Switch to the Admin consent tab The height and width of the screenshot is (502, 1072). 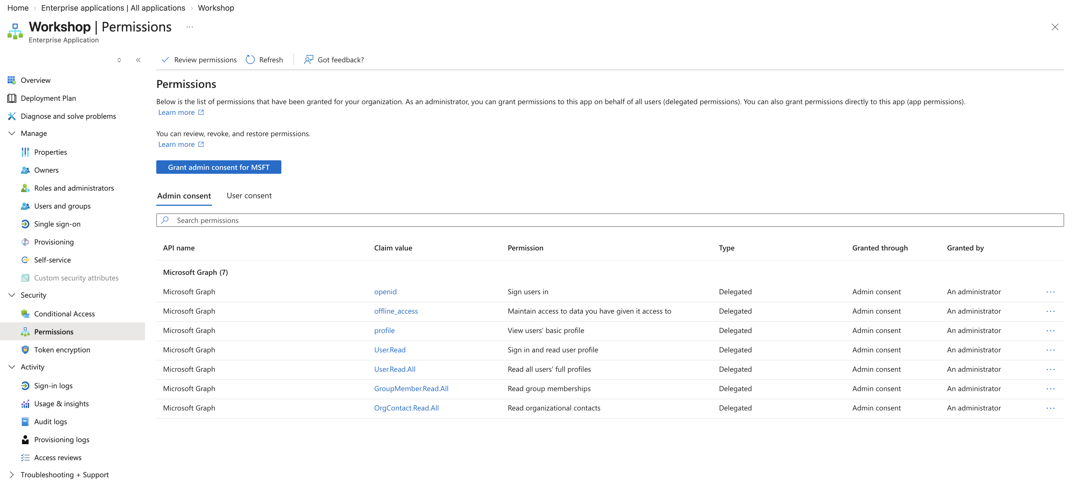(184, 196)
